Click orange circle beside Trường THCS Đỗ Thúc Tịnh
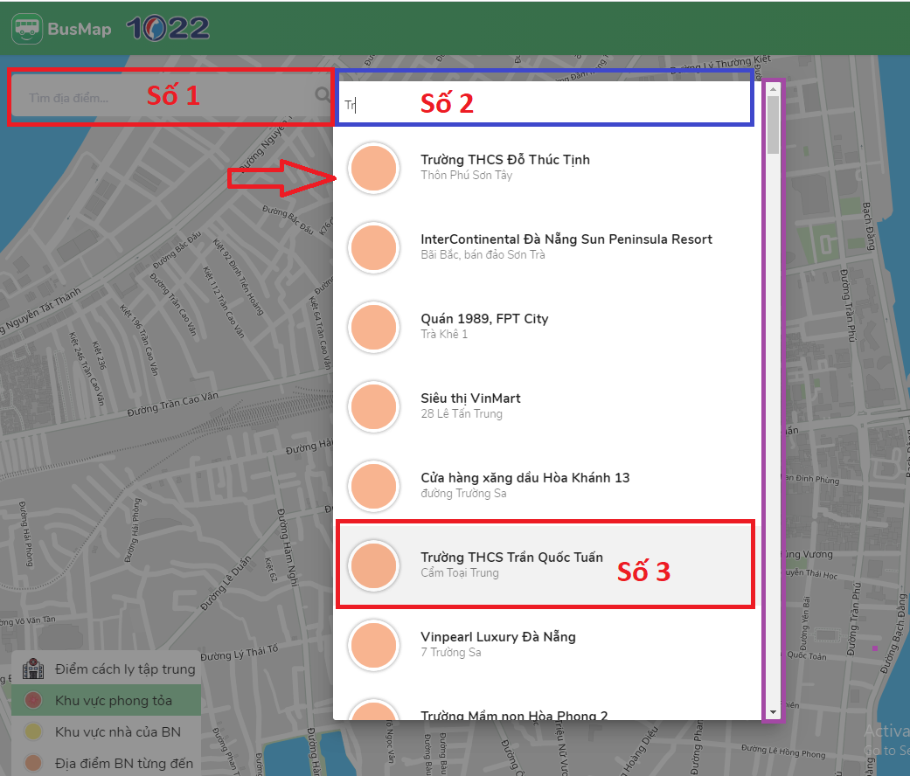The image size is (910, 776). [374, 168]
